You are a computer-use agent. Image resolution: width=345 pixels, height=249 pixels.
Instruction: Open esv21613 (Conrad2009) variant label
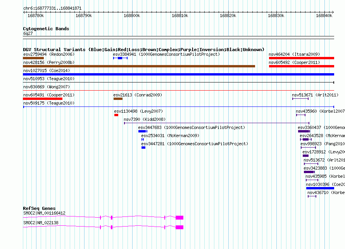(x=138, y=95)
